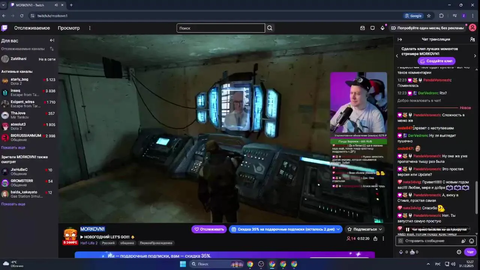480x270 pixels.
Task: Open 'Просмотр' navigation tab
Action: click(69, 28)
